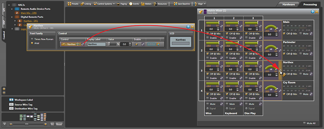This screenshot has width=324, height=129.
Task: Click link icon next to Mics Mute
Action: (222, 104)
